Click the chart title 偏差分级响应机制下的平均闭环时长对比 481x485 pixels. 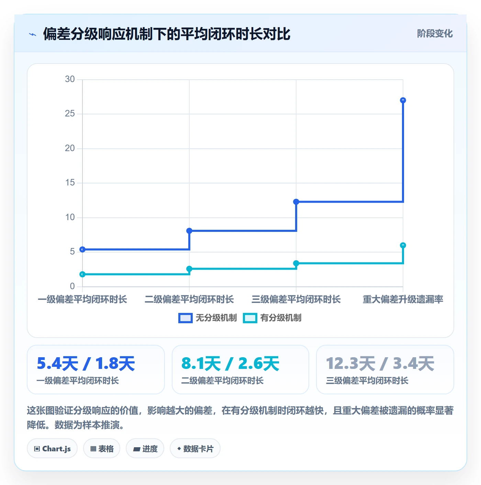(167, 34)
